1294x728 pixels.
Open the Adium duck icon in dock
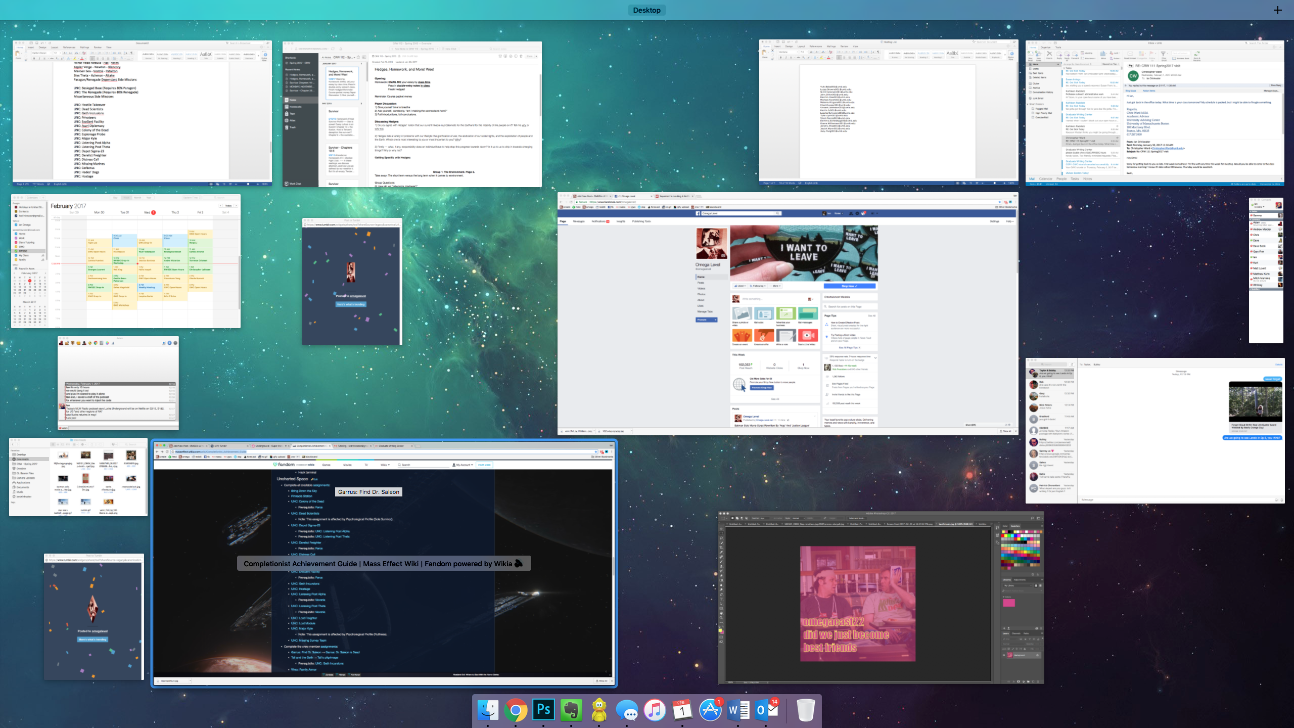599,710
